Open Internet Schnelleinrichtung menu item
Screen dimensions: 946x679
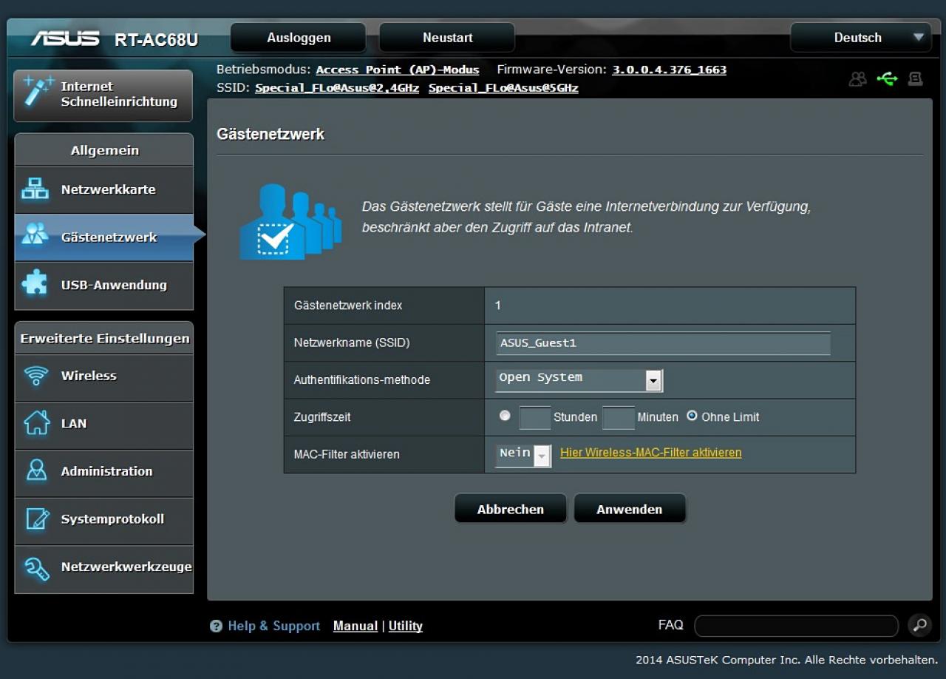(x=103, y=95)
